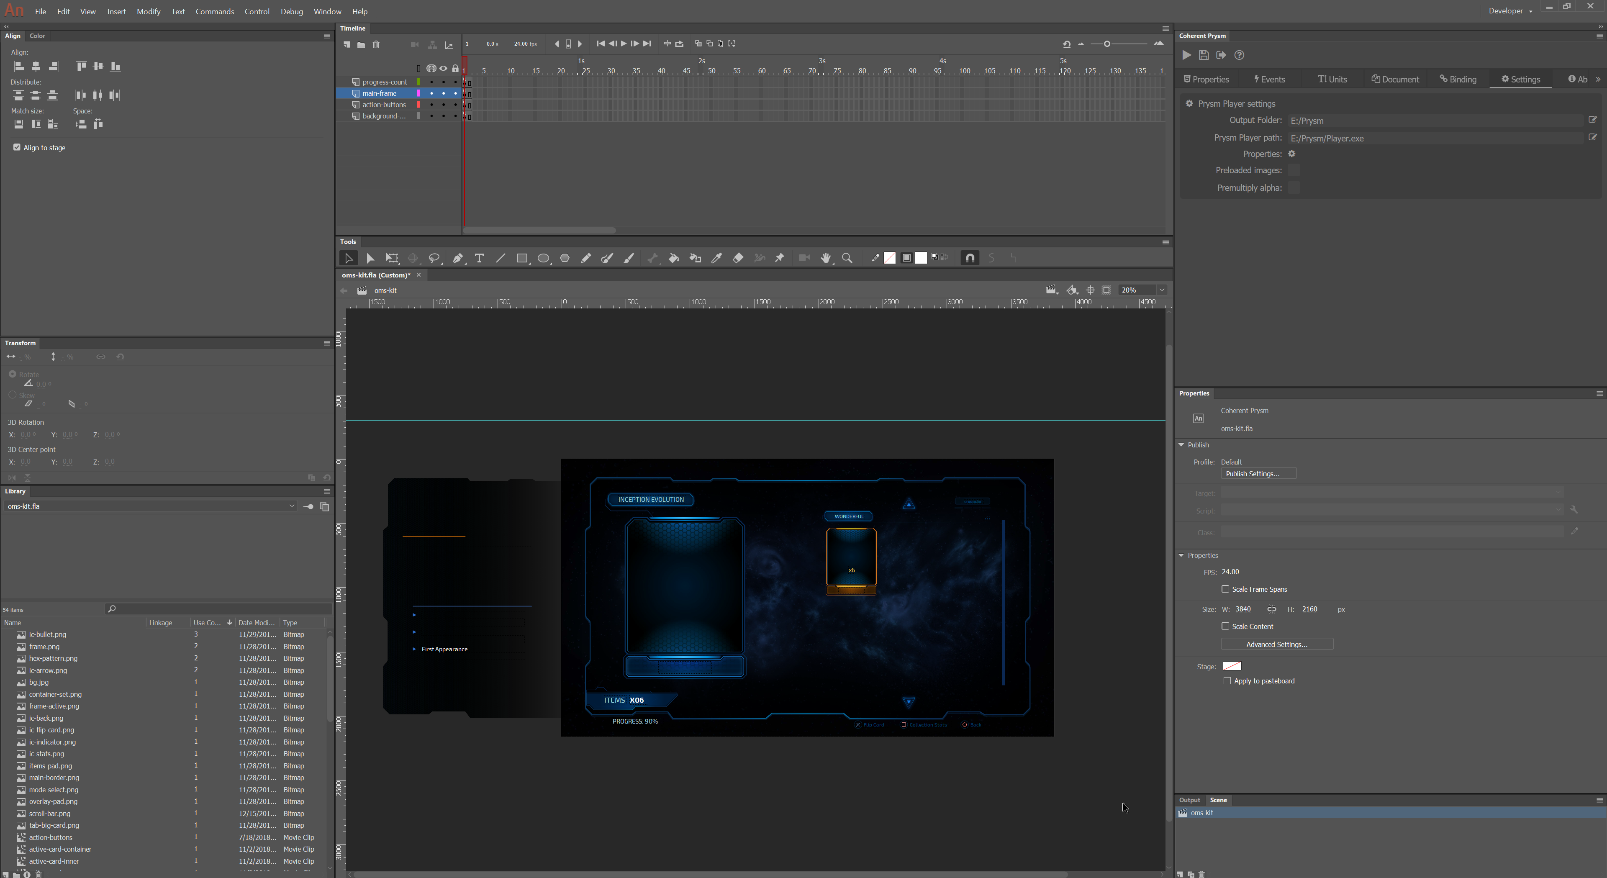Select the Line tool
This screenshot has width=1607, height=878.
pos(501,258)
